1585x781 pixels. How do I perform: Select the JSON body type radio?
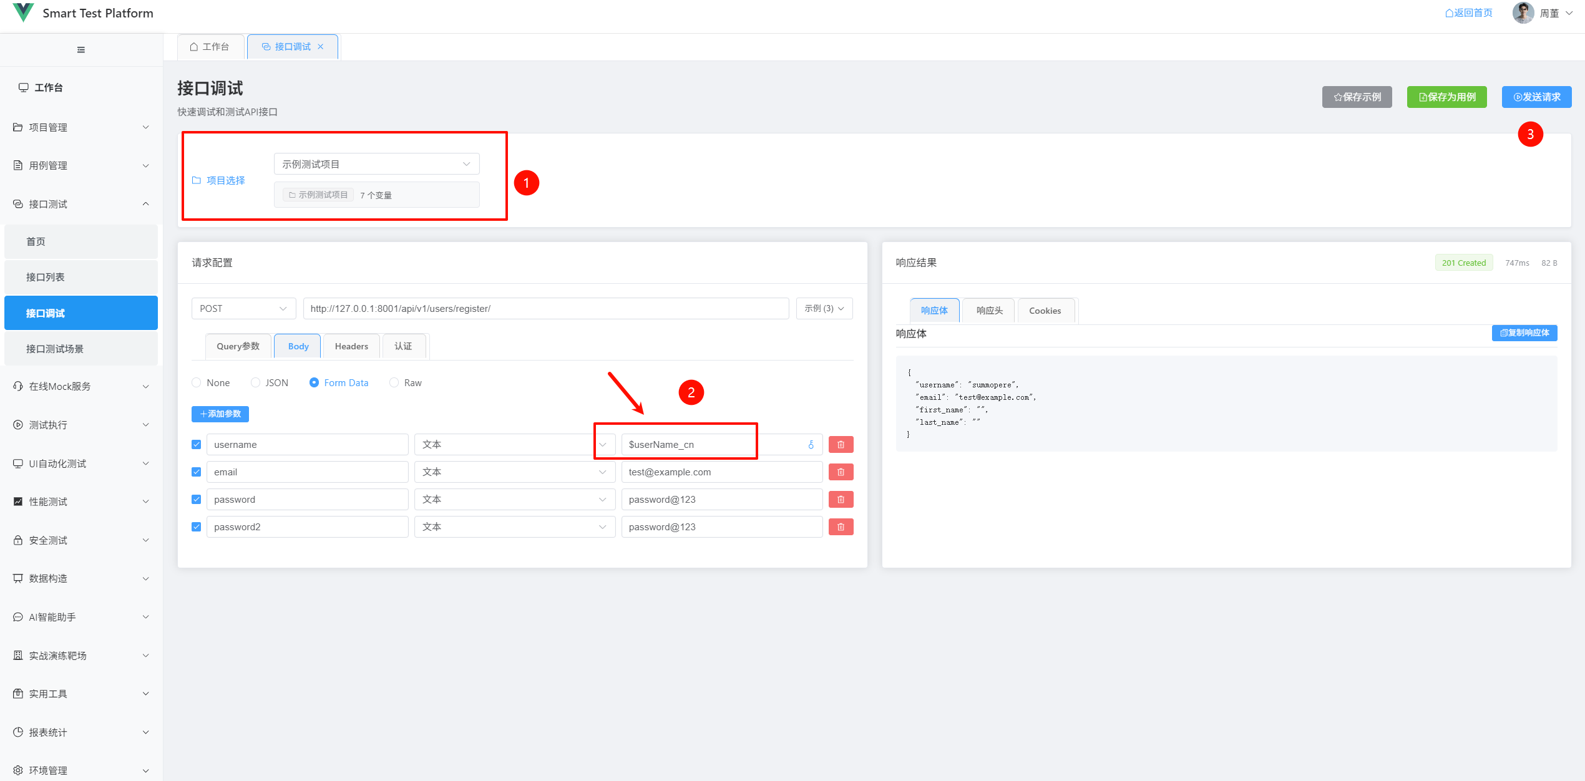[256, 382]
